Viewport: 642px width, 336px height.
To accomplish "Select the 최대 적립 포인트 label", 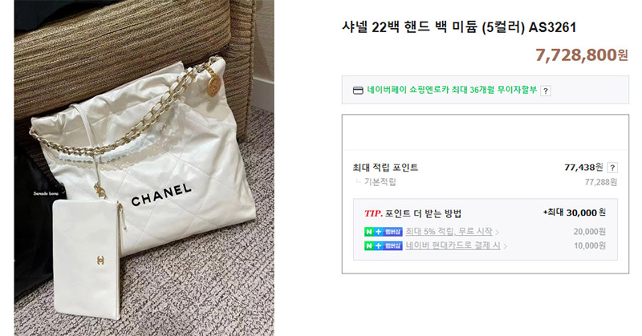I will 385,168.
